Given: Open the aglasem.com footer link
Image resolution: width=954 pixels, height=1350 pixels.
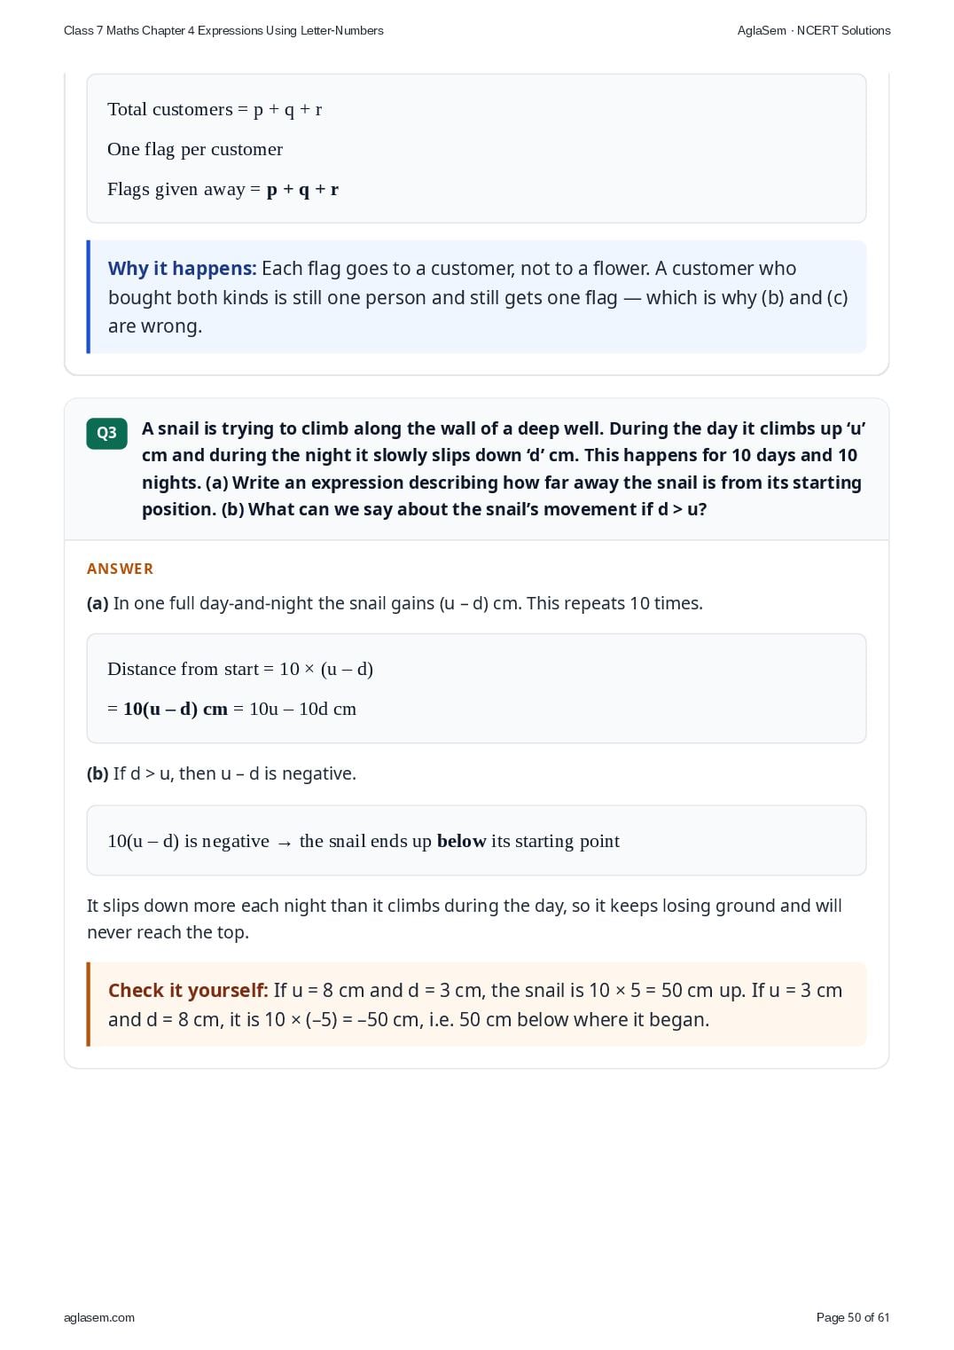Looking at the screenshot, I should click(x=99, y=1317).
